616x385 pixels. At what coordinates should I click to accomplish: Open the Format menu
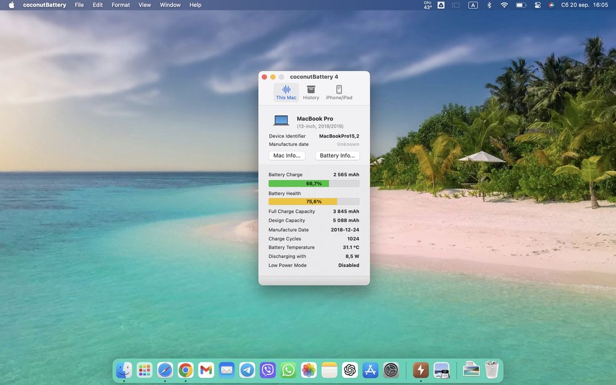[x=121, y=5]
